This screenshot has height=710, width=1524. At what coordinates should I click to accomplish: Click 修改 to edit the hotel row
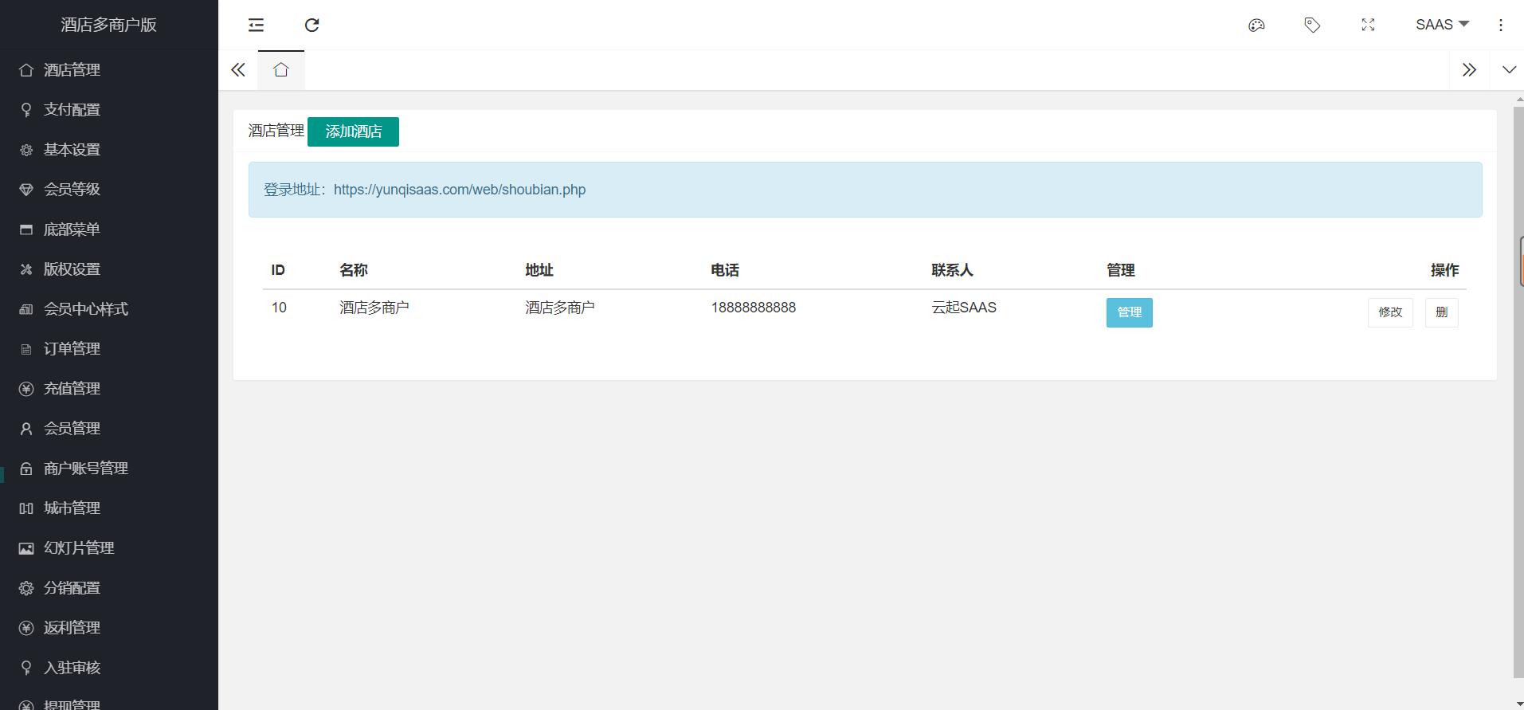click(x=1390, y=312)
